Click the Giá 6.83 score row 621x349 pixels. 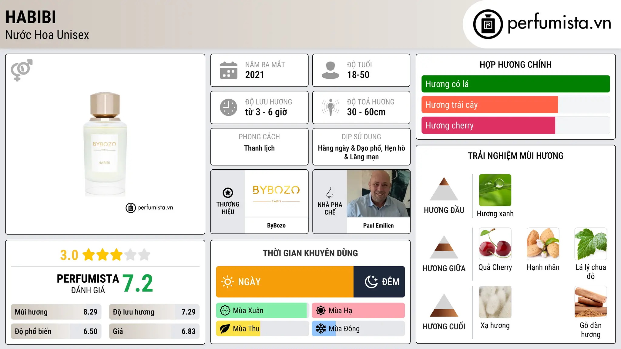[x=154, y=331]
